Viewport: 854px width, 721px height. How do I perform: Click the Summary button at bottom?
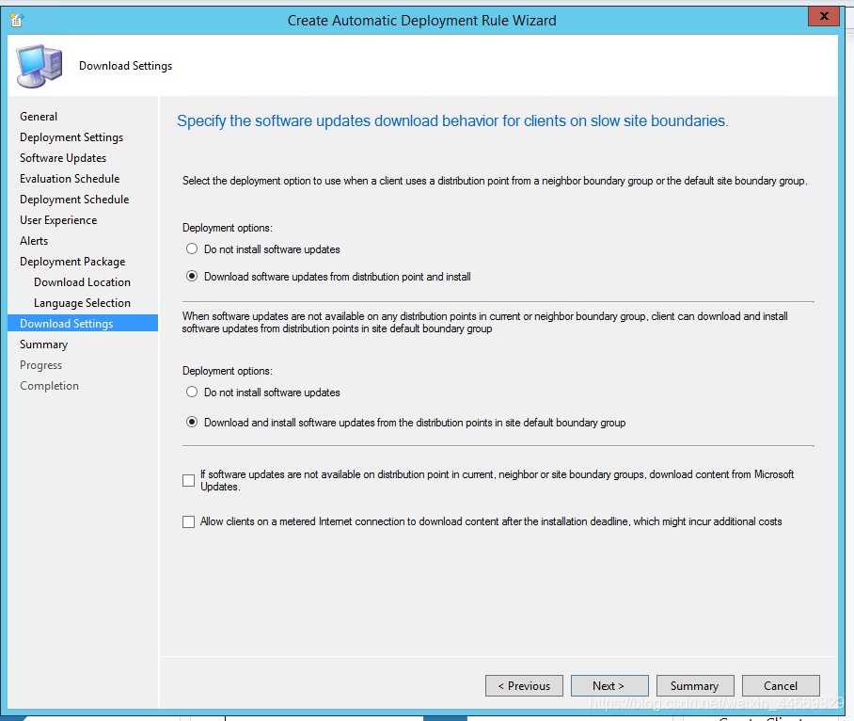pyautogui.click(x=695, y=685)
